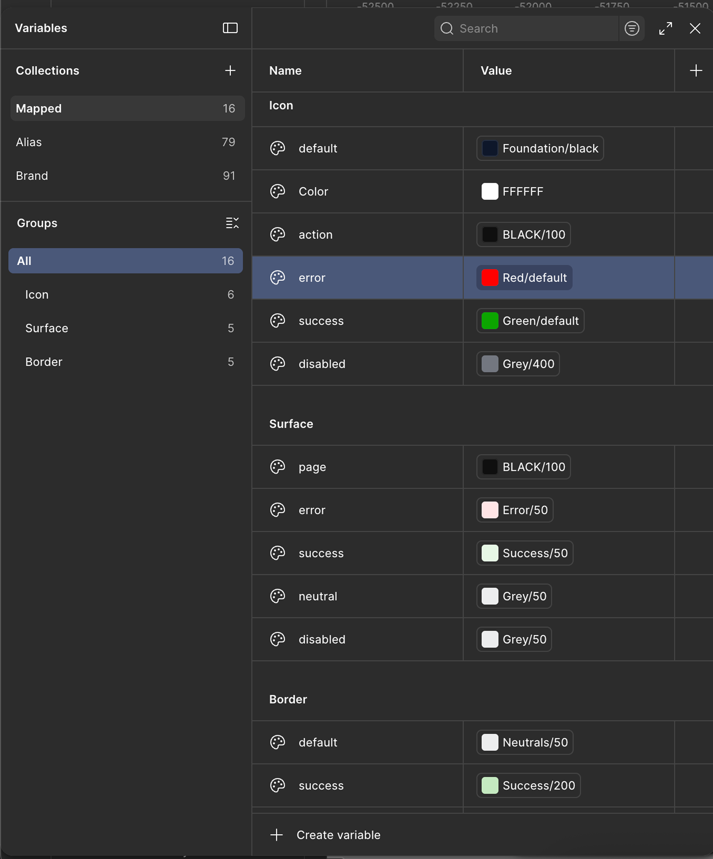
Task: Open the Grey/400 value chip
Action: click(x=517, y=364)
